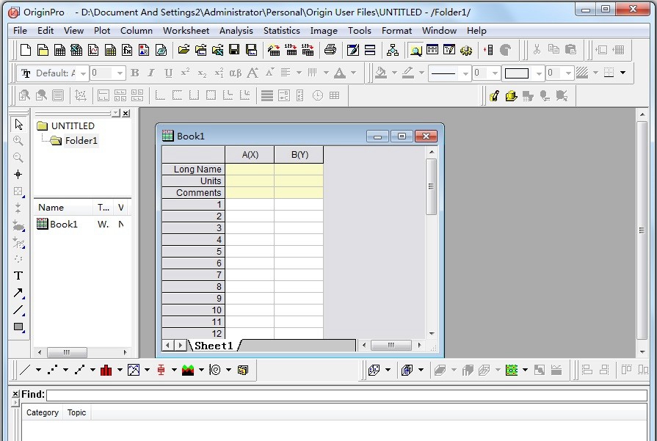Viewport: 657px width, 441px height.
Task: Expand the column chart type dropdown arrow
Action: point(120,370)
